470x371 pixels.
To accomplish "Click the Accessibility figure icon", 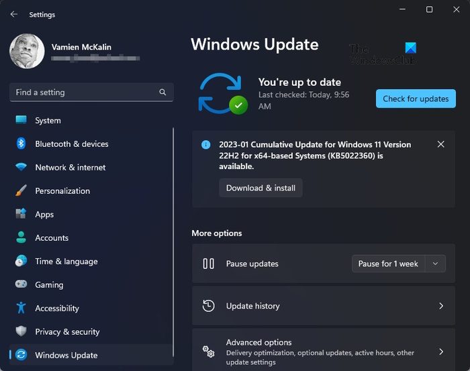I will [x=21, y=307].
